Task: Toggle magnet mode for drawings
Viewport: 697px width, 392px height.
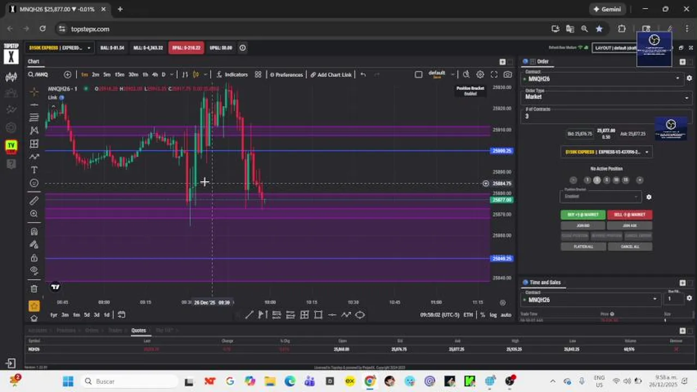Action: click(x=34, y=231)
